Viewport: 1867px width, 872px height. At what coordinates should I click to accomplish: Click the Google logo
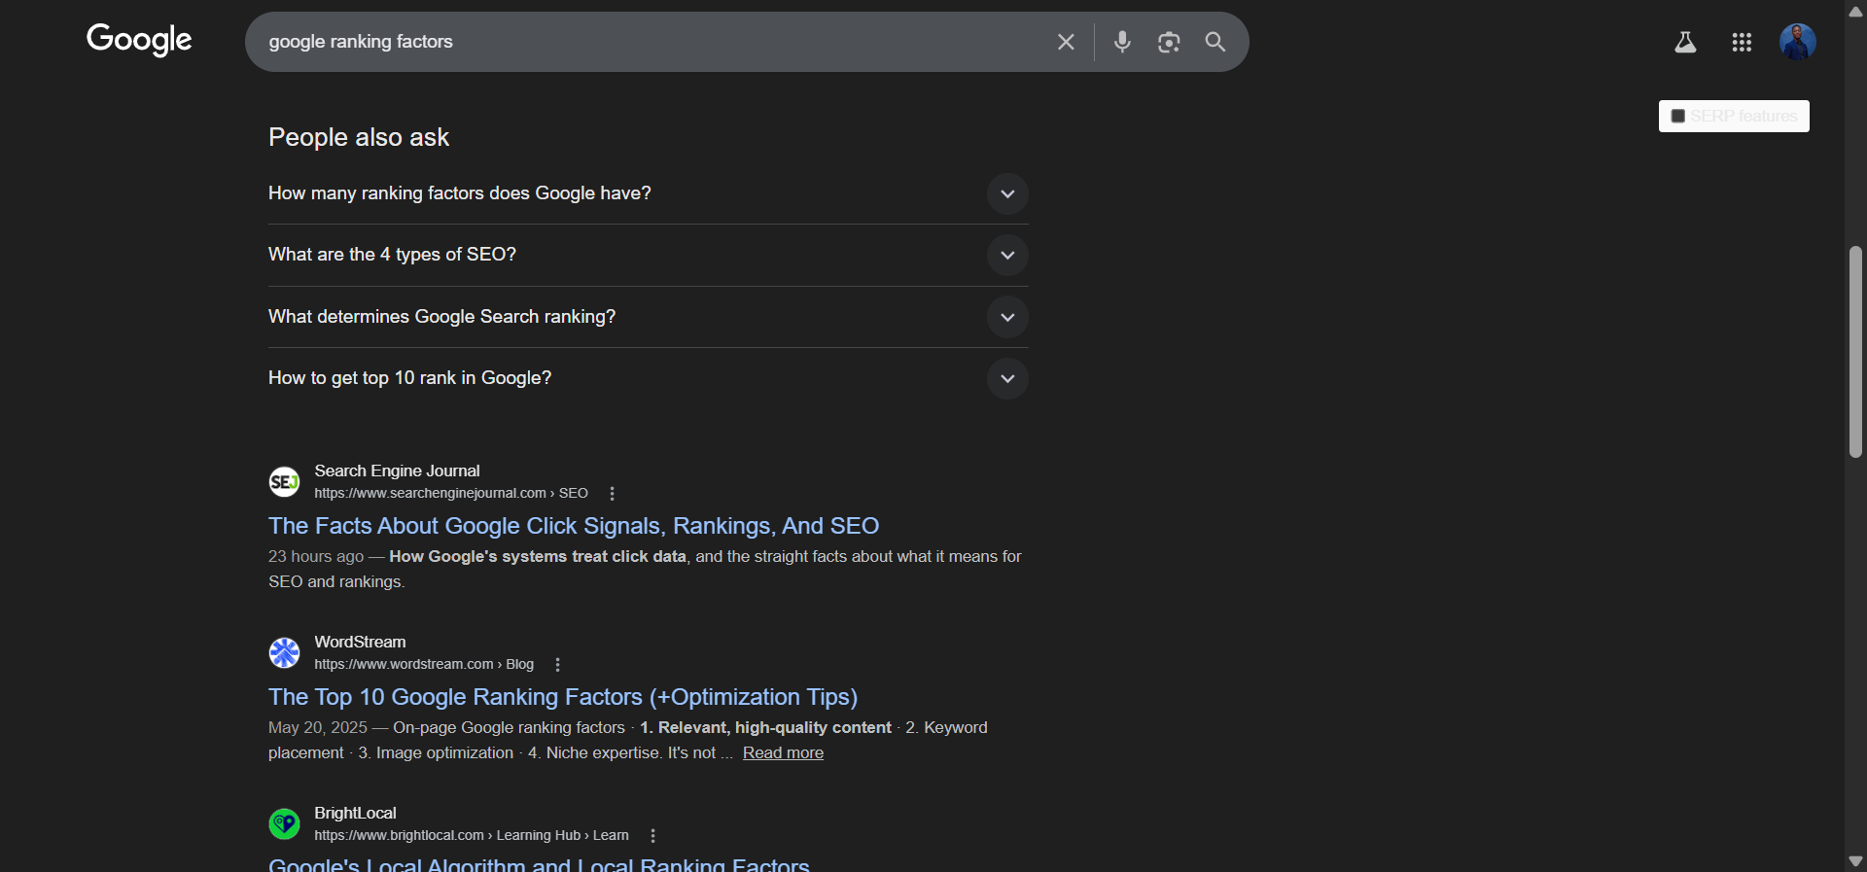(x=139, y=40)
